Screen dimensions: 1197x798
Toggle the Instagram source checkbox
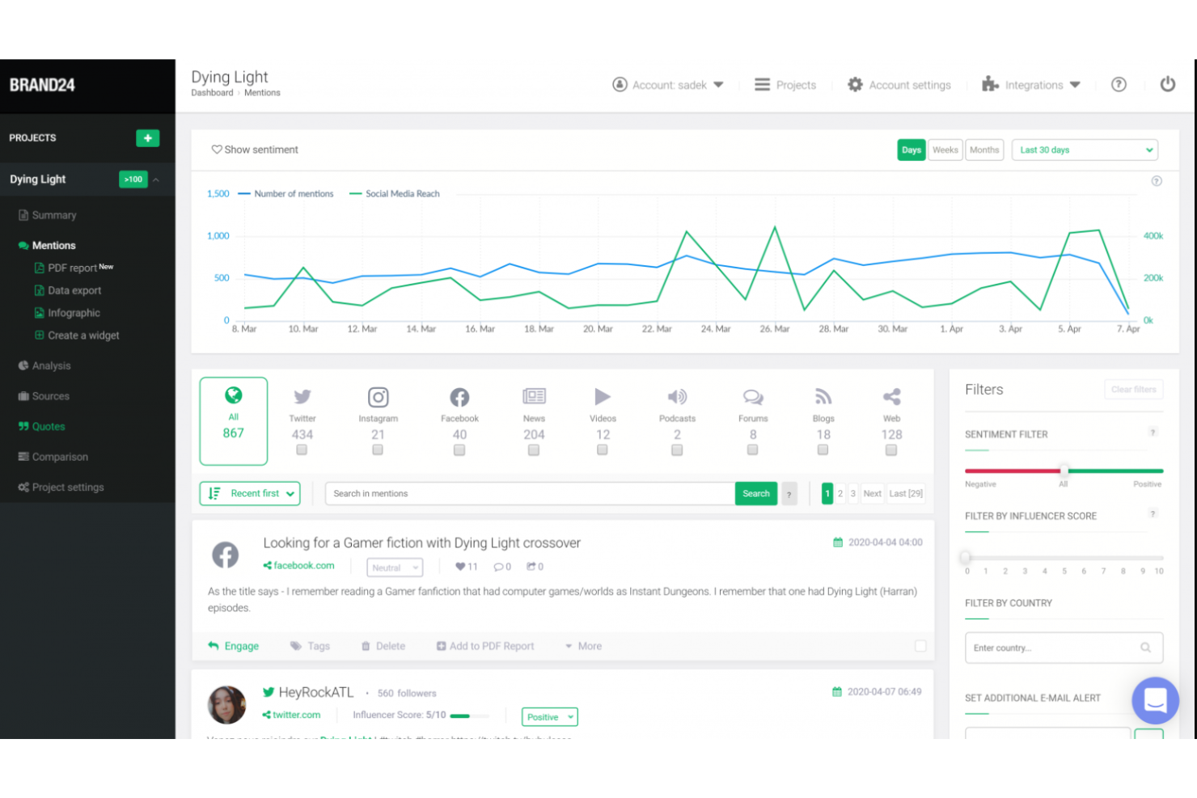pos(378,450)
